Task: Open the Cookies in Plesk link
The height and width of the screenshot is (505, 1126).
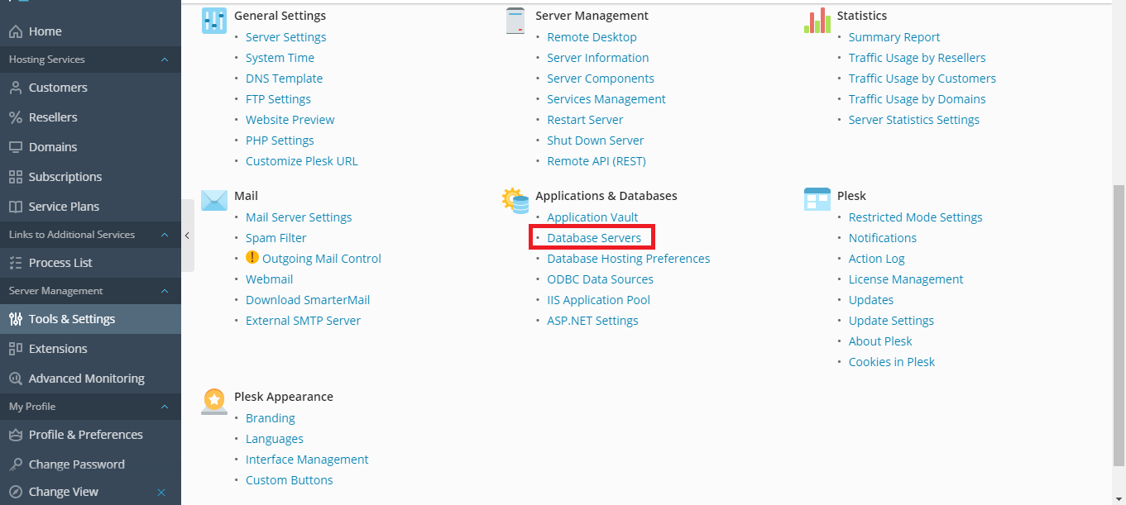Action: (x=892, y=362)
